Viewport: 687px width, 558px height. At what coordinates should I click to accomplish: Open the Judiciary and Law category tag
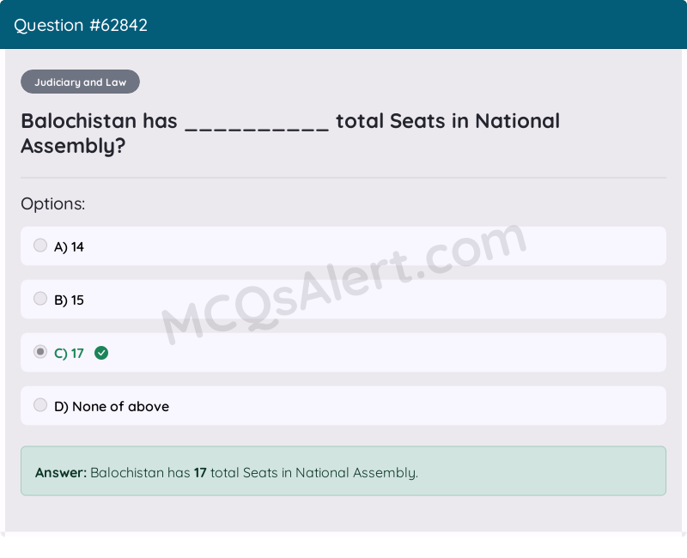pos(80,82)
